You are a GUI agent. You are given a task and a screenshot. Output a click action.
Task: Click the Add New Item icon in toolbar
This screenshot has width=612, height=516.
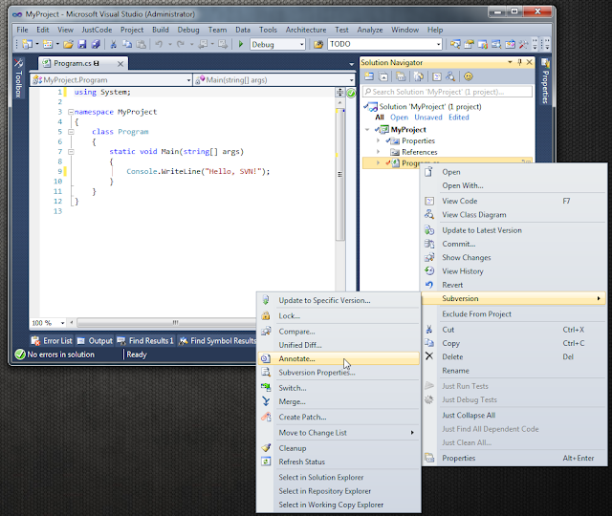[48, 44]
